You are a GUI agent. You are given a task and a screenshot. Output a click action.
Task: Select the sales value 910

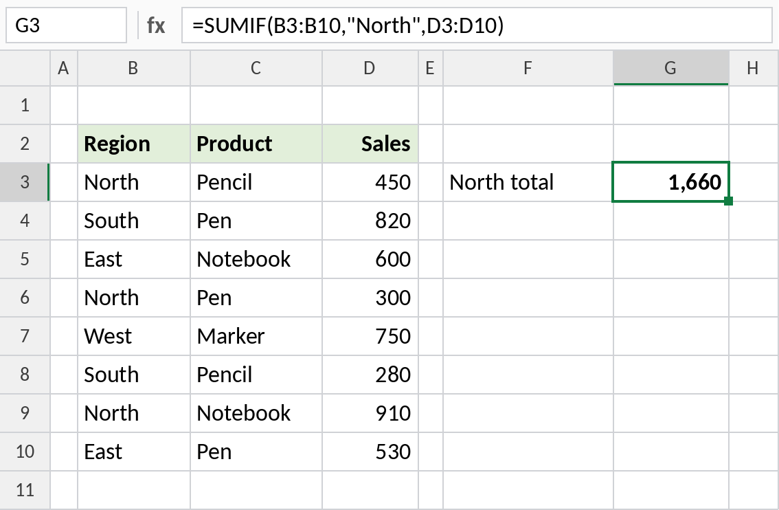pos(370,413)
